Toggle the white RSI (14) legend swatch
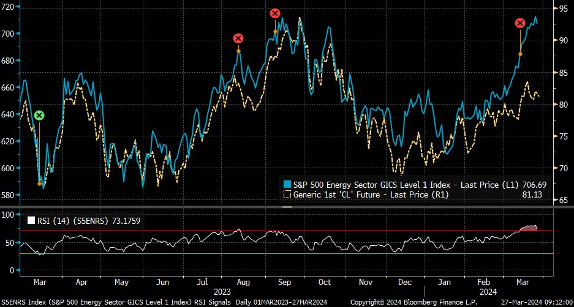The image size is (574, 307). pyautogui.click(x=29, y=220)
